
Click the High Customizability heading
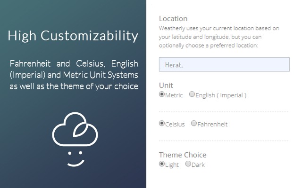[x=73, y=36]
